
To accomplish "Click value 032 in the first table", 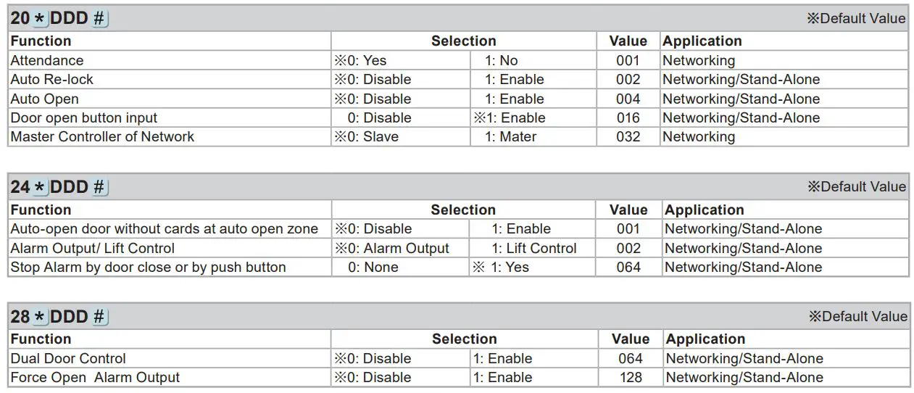I will click(x=628, y=137).
